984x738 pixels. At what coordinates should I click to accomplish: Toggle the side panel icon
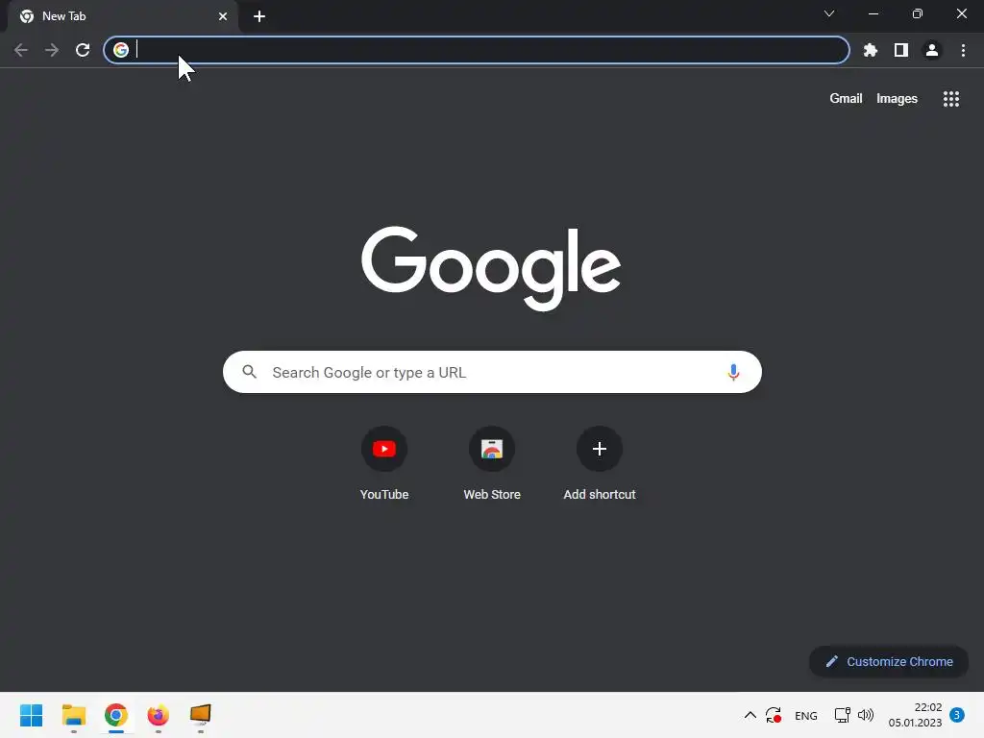(x=901, y=50)
